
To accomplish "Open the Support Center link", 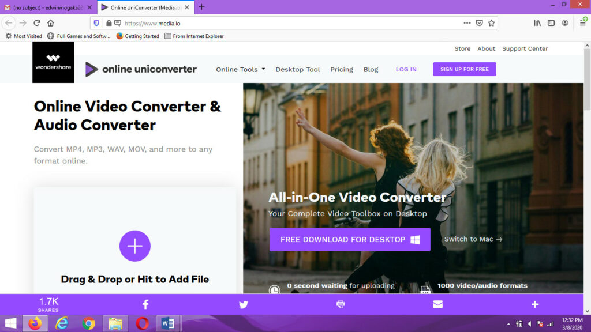I will [x=525, y=48].
